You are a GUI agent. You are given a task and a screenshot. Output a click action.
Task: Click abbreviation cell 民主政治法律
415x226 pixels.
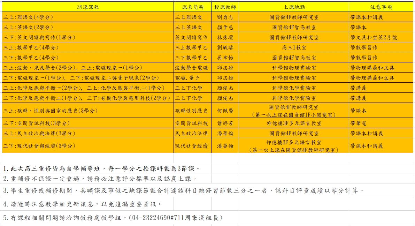point(192,133)
